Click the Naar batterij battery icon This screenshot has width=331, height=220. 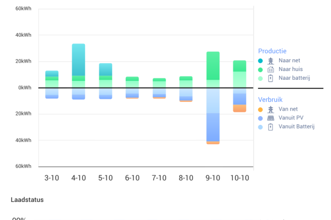tap(270, 79)
